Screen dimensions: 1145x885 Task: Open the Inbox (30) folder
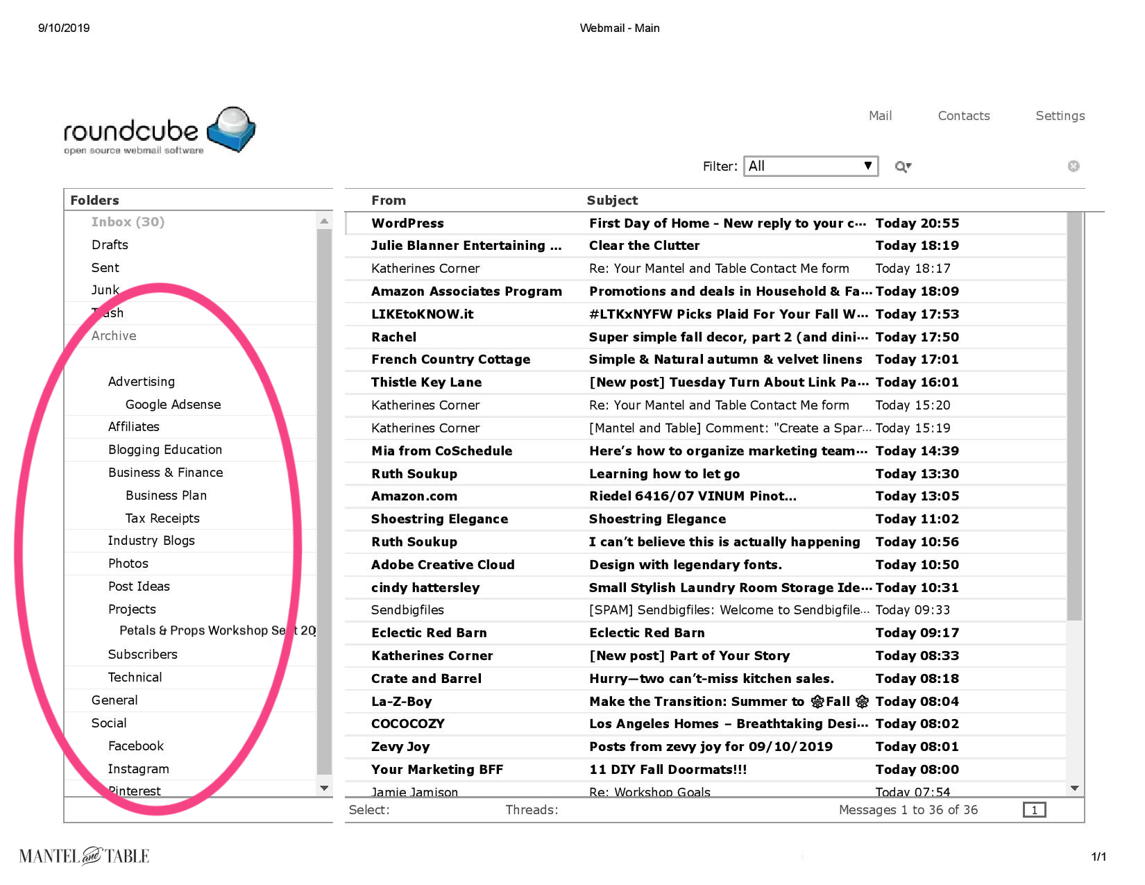(190, 222)
